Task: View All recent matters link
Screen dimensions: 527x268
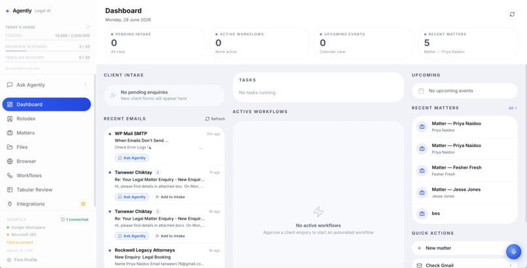Action: click(x=513, y=108)
